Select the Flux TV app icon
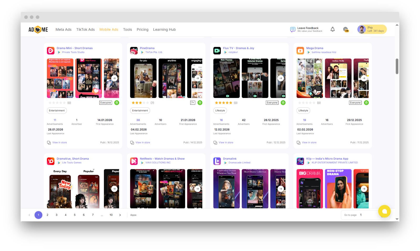Image resolution: width=420 pixels, height=251 pixels. [217, 50]
